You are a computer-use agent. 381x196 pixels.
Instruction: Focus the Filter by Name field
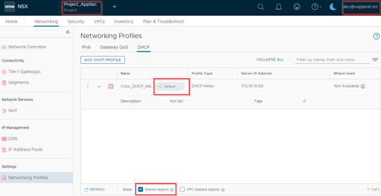point(332,60)
